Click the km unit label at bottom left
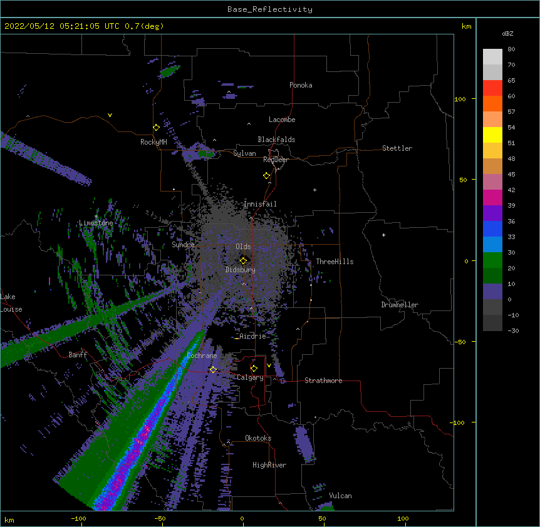The height and width of the screenshot is (527, 540). (x=9, y=520)
